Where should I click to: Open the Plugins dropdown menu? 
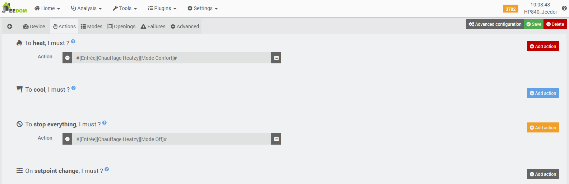[162, 8]
